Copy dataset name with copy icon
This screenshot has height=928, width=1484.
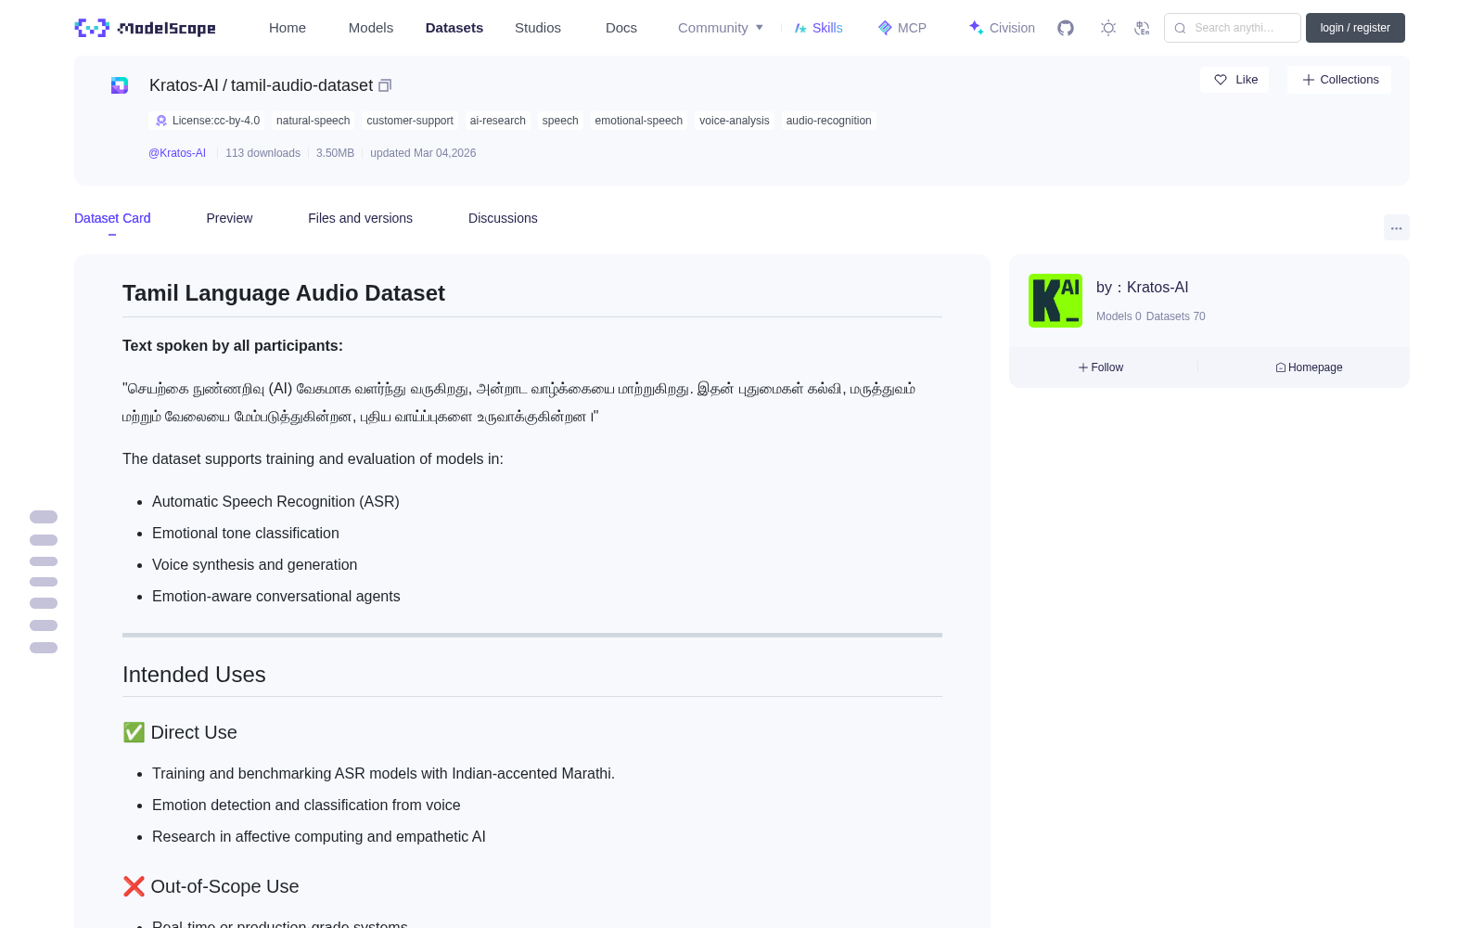[385, 85]
